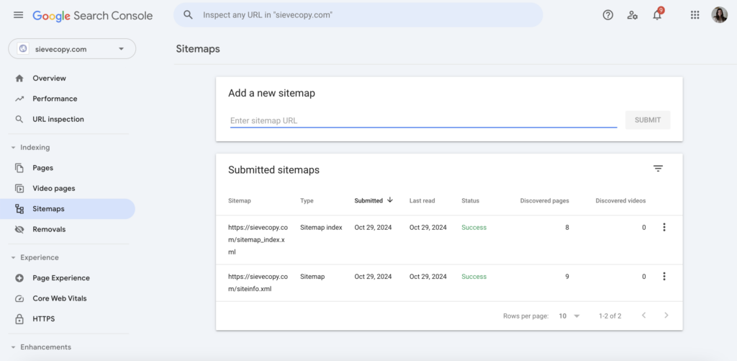Click the Page Experience plus-circle icon
737x361 pixels.
pos(19,278)
